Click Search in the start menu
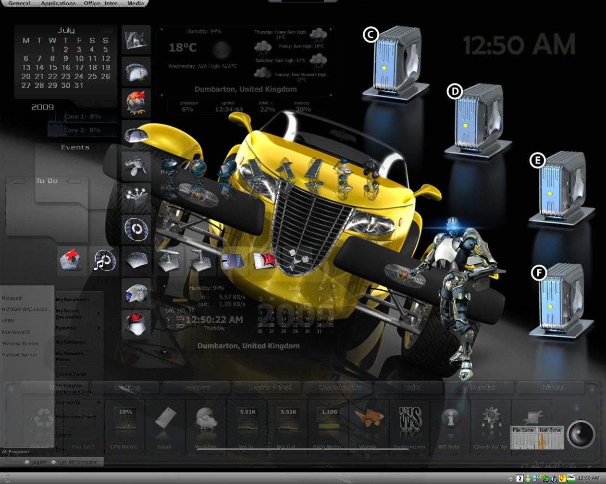The height and width of the screenshot is (484, 606). coord(63,435)
